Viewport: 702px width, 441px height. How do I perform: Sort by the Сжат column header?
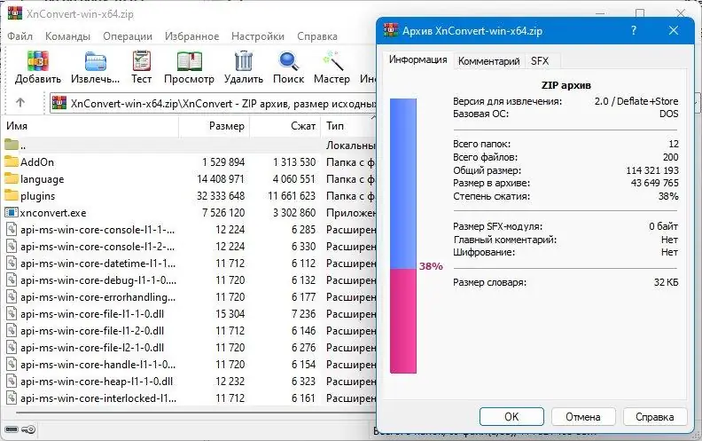285,126
